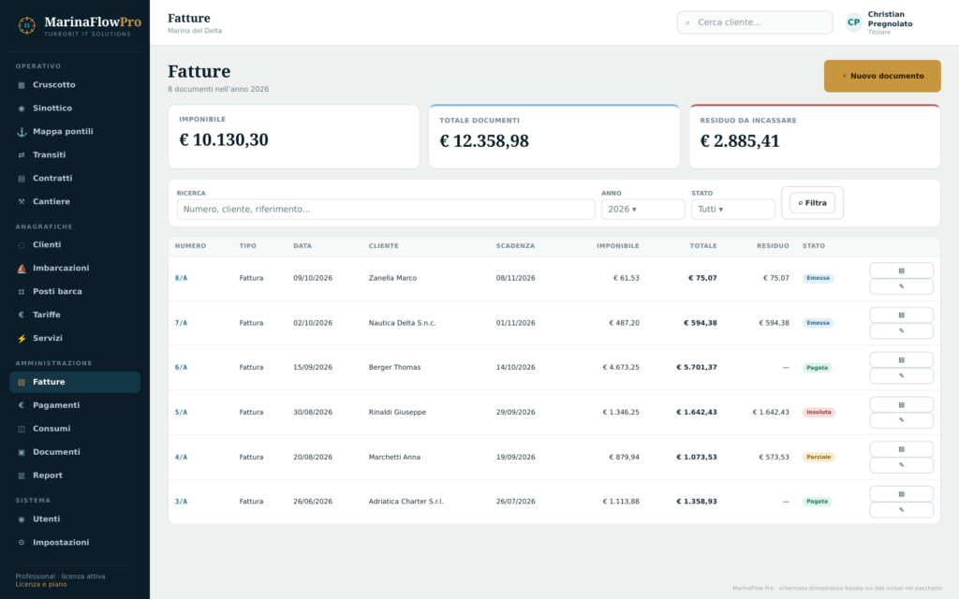Screen dimensions: 959x599
Task: Click the Cerca cliente search box
Action: [x=755, y=22]
